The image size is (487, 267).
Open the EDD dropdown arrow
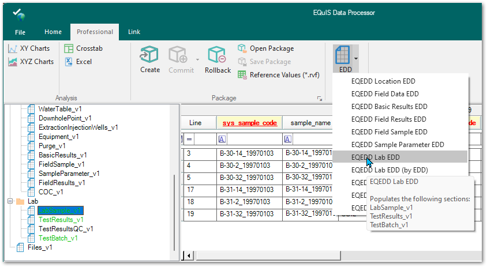point(356,58)
